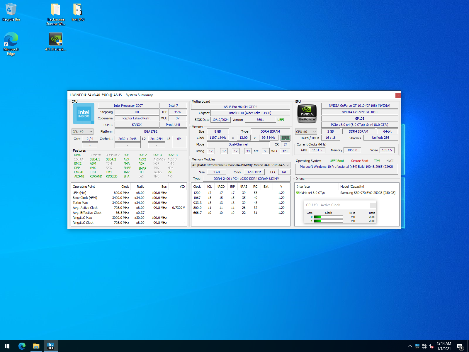Click HWiNFO icon in the taskbar
The width and height of the screenshot is (469, 352).
point(51,346)
